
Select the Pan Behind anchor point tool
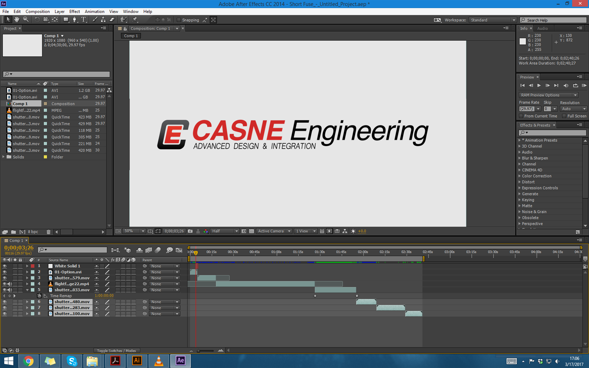(55, 20)
